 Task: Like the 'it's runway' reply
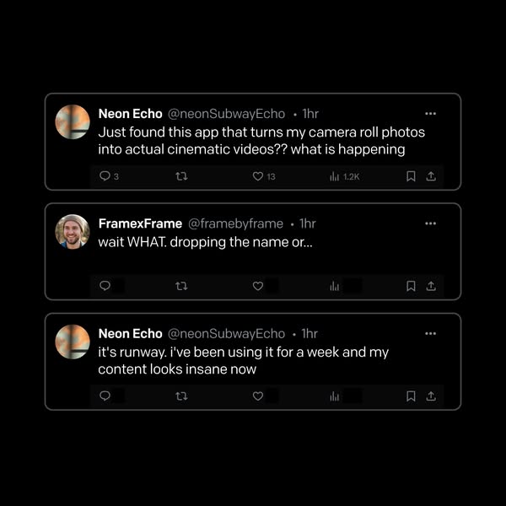click(x=258, y=396)
